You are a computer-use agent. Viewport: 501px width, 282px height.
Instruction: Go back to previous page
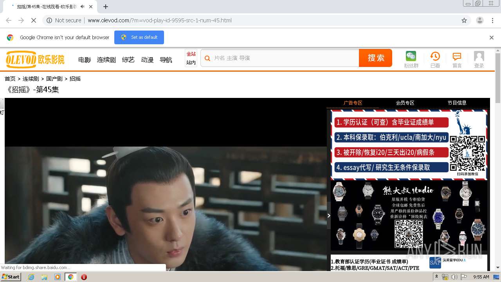pos(9,20)
